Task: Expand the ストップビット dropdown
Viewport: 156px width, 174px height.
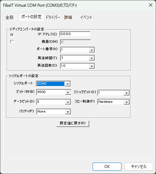Action: pyautogui.click(x=126, y=93)
